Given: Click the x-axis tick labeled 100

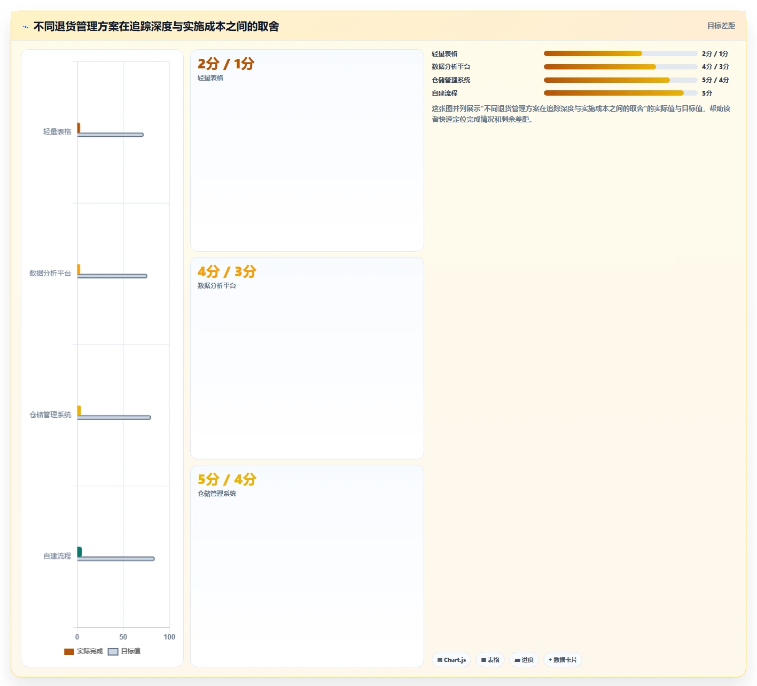Looking at the screenshot, I should tap(169, 637).
